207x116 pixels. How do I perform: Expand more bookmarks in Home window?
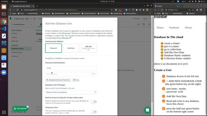(204, 14)
